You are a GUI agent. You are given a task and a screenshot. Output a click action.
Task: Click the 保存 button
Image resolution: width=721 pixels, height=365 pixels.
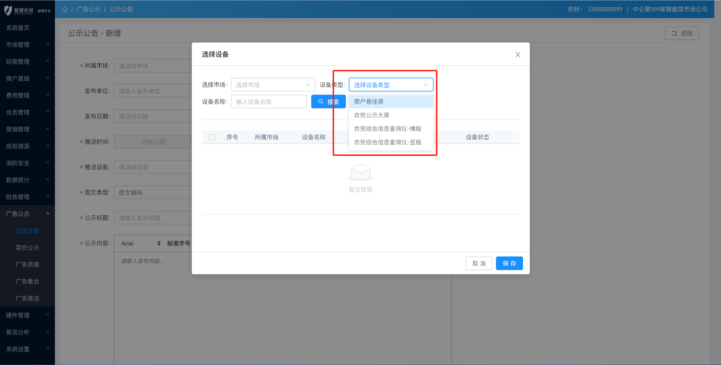[509, 263]
